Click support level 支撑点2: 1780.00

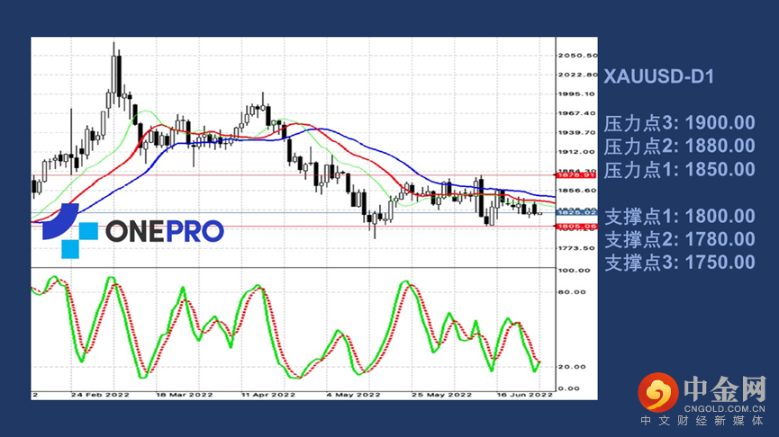(x=679, y=239)
